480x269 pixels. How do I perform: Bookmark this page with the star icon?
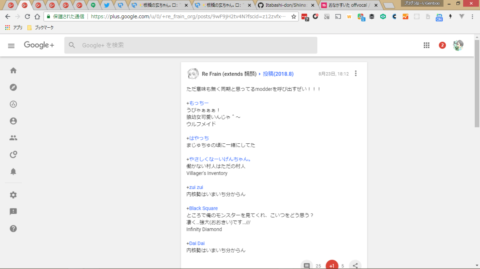point(294,16)
